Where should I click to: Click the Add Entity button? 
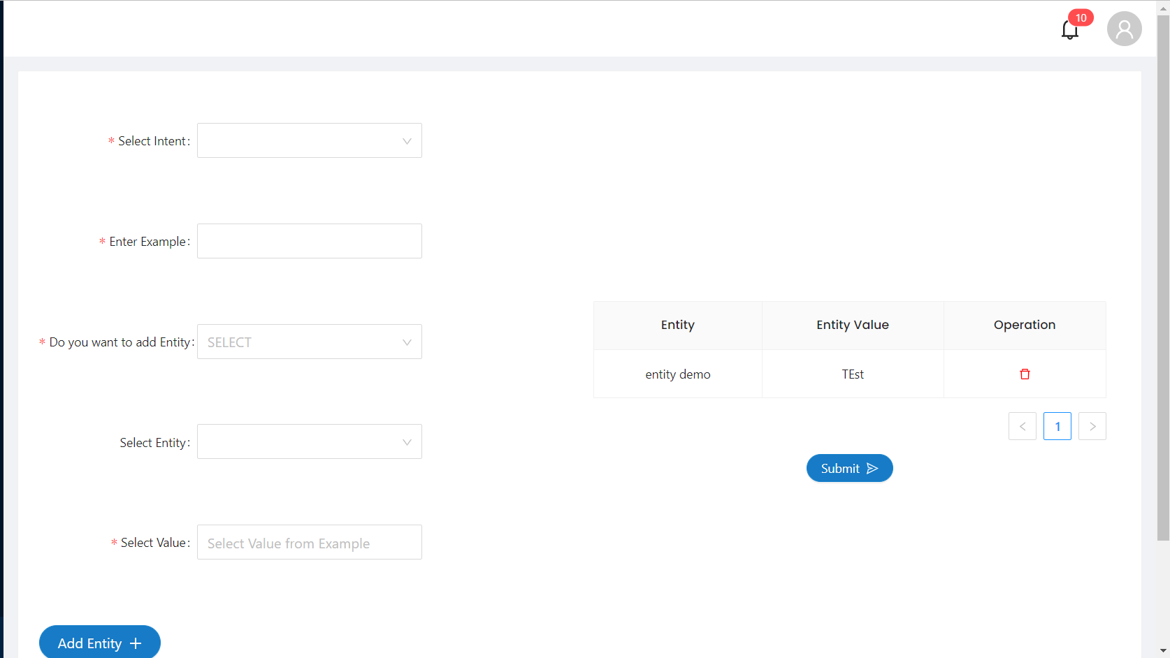(100, 643)
